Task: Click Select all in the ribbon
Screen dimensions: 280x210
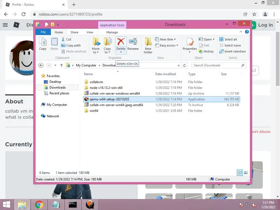Action: pos(228,39)
